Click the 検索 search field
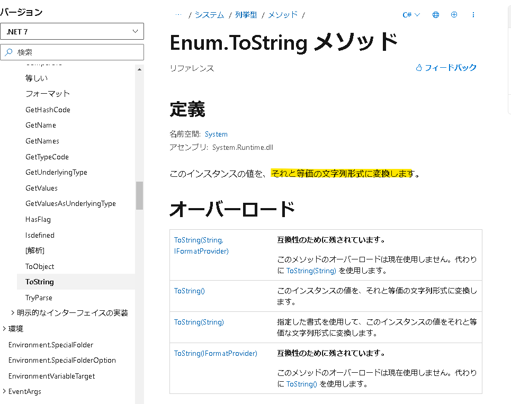Viewport: 511px width, 404px height. coord(72,52)
